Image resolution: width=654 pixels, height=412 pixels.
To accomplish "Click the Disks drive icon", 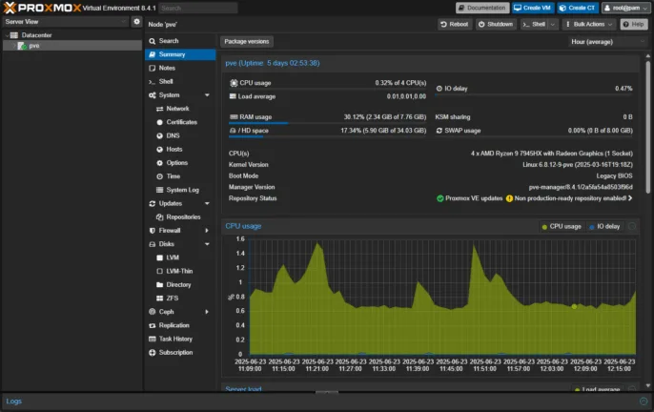I will pyautogui.click(x=153, y=244).
